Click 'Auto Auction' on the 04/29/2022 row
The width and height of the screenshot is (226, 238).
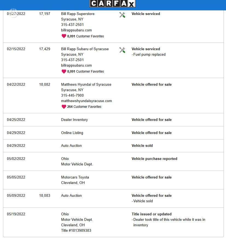click(71, 145)
